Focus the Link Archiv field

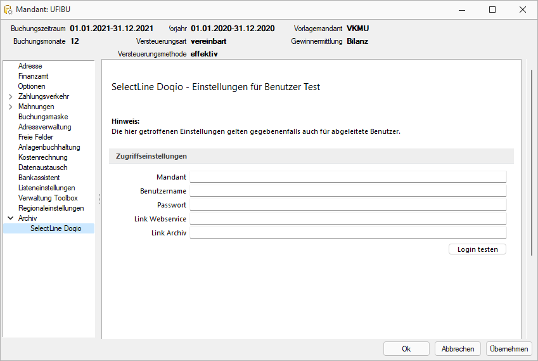tap(348, 233)
